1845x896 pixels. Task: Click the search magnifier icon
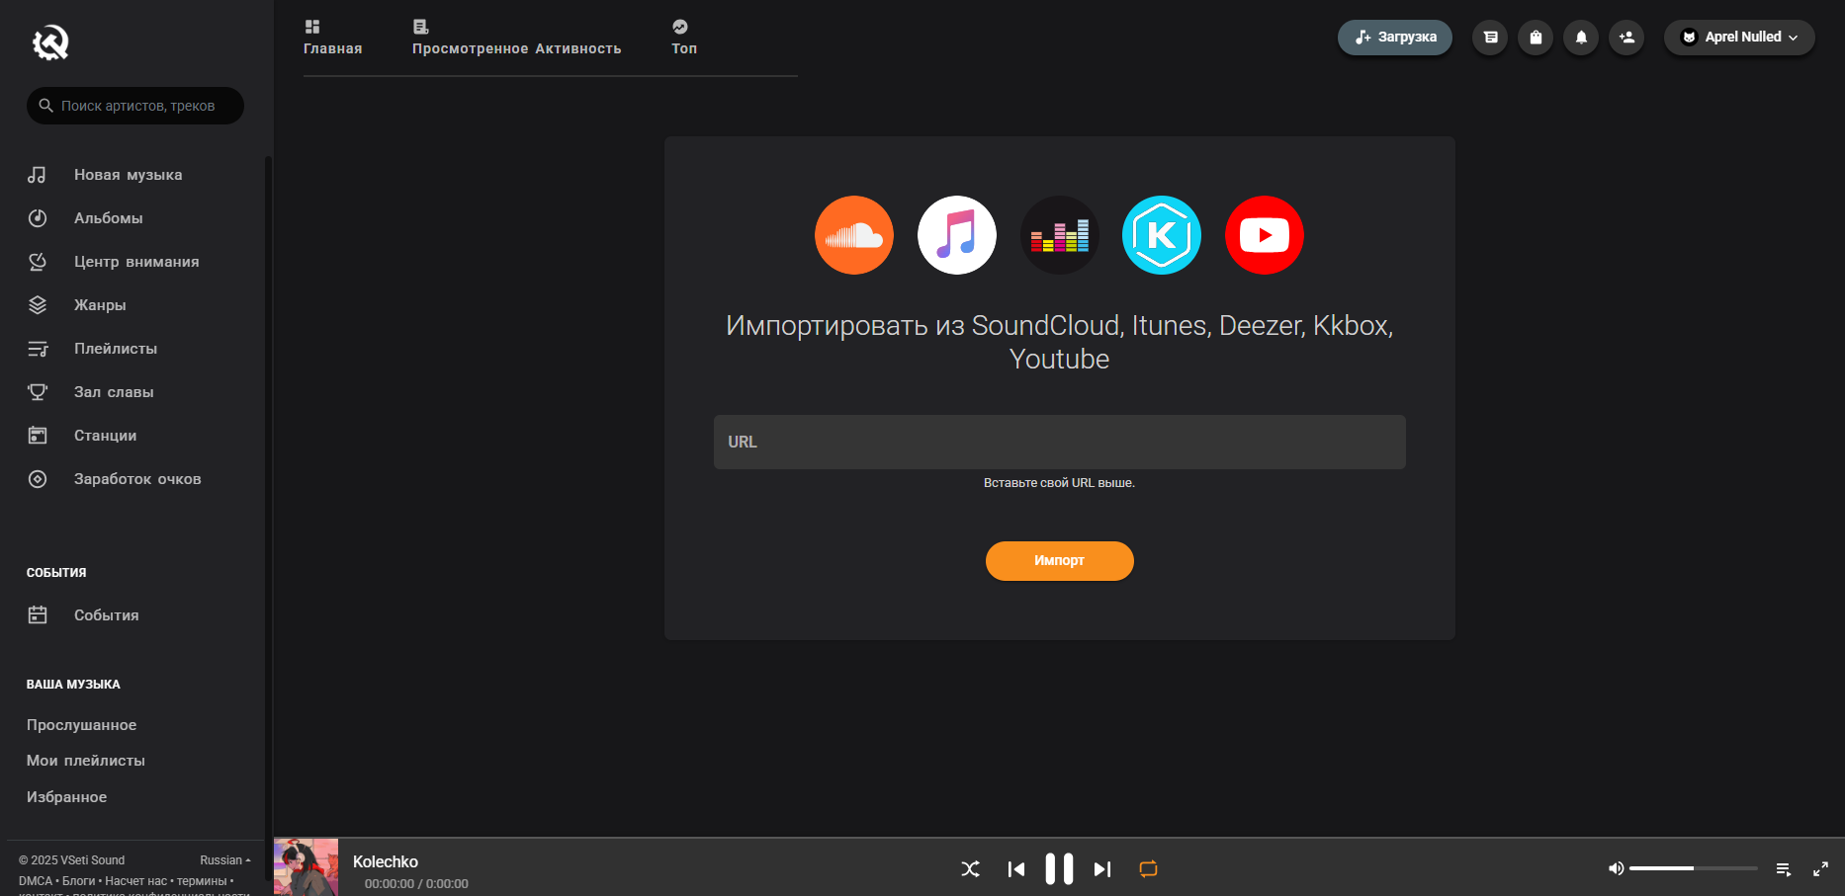pos(45,105)
